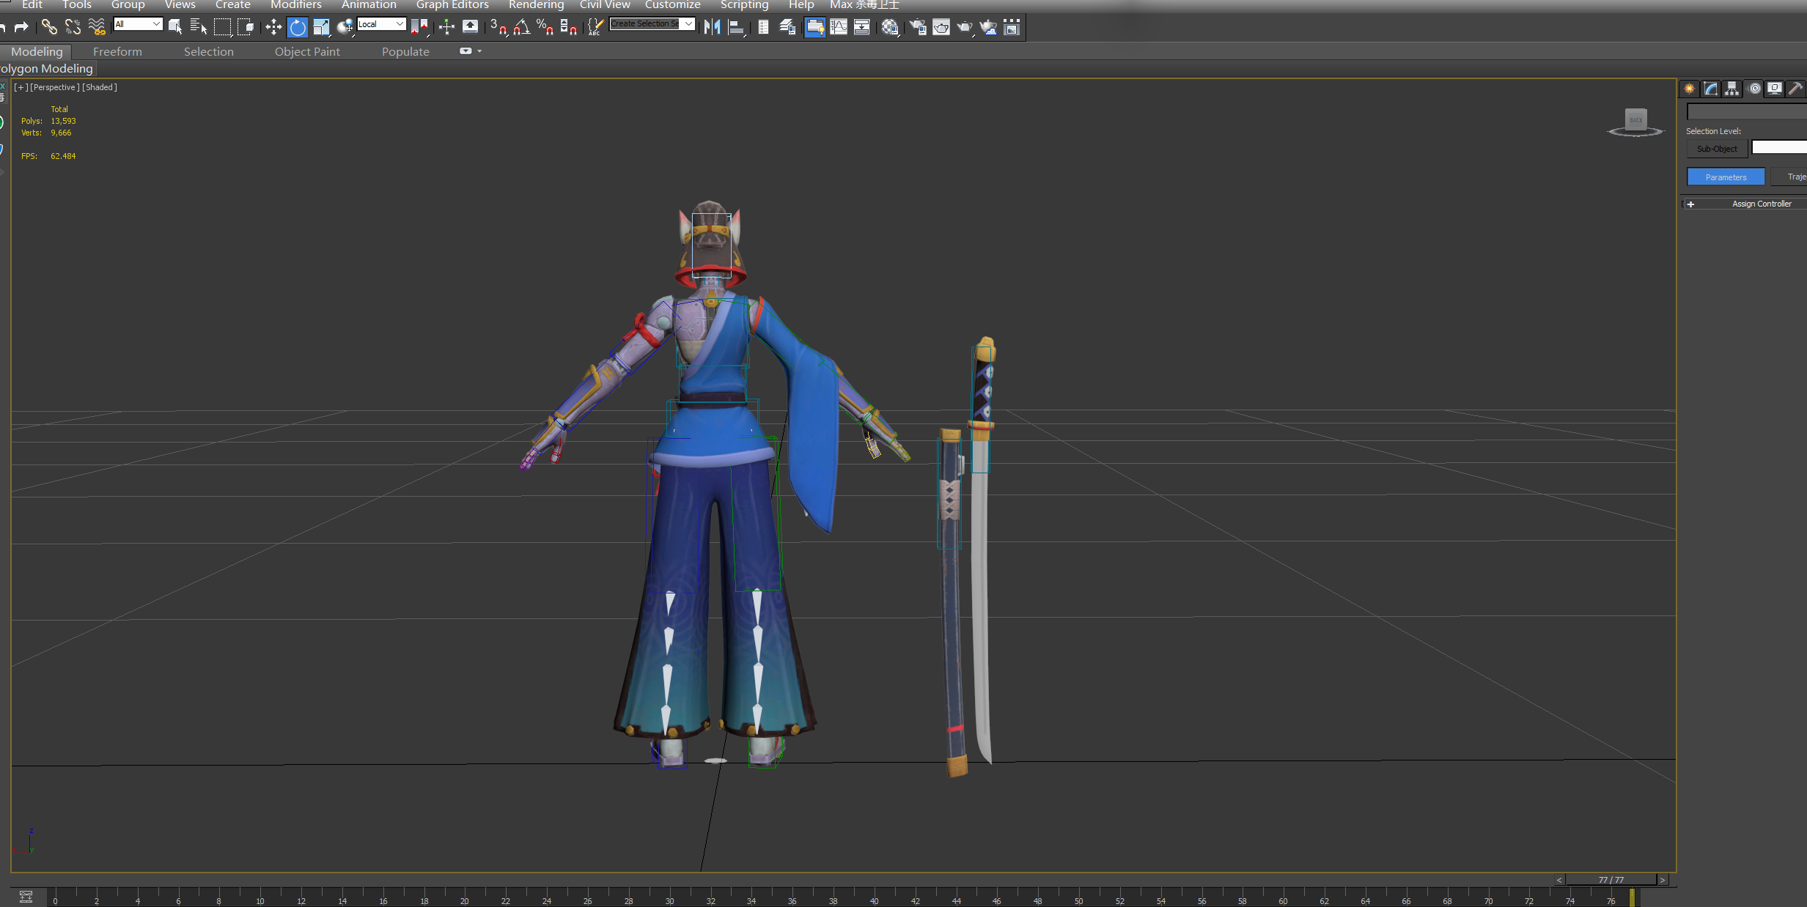Activate Select and Scale tool
Screen dimensions: 1807x907
321,27
